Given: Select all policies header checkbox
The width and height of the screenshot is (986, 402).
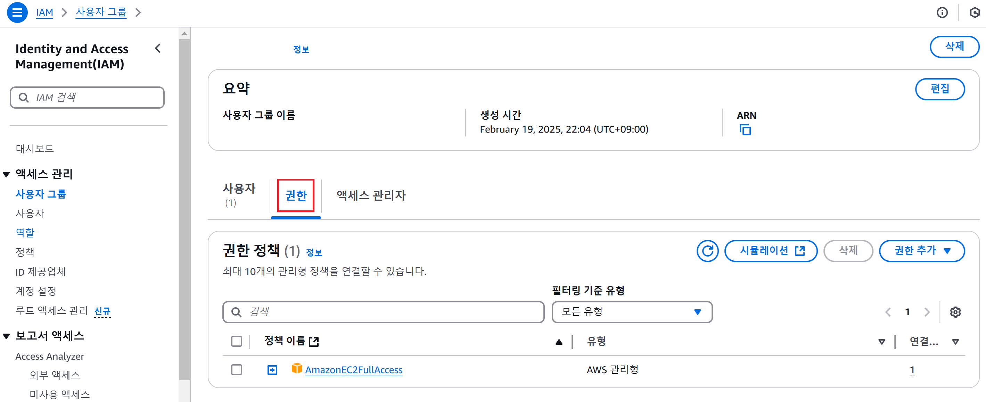Looking at the screenshot, I should 237,341.
